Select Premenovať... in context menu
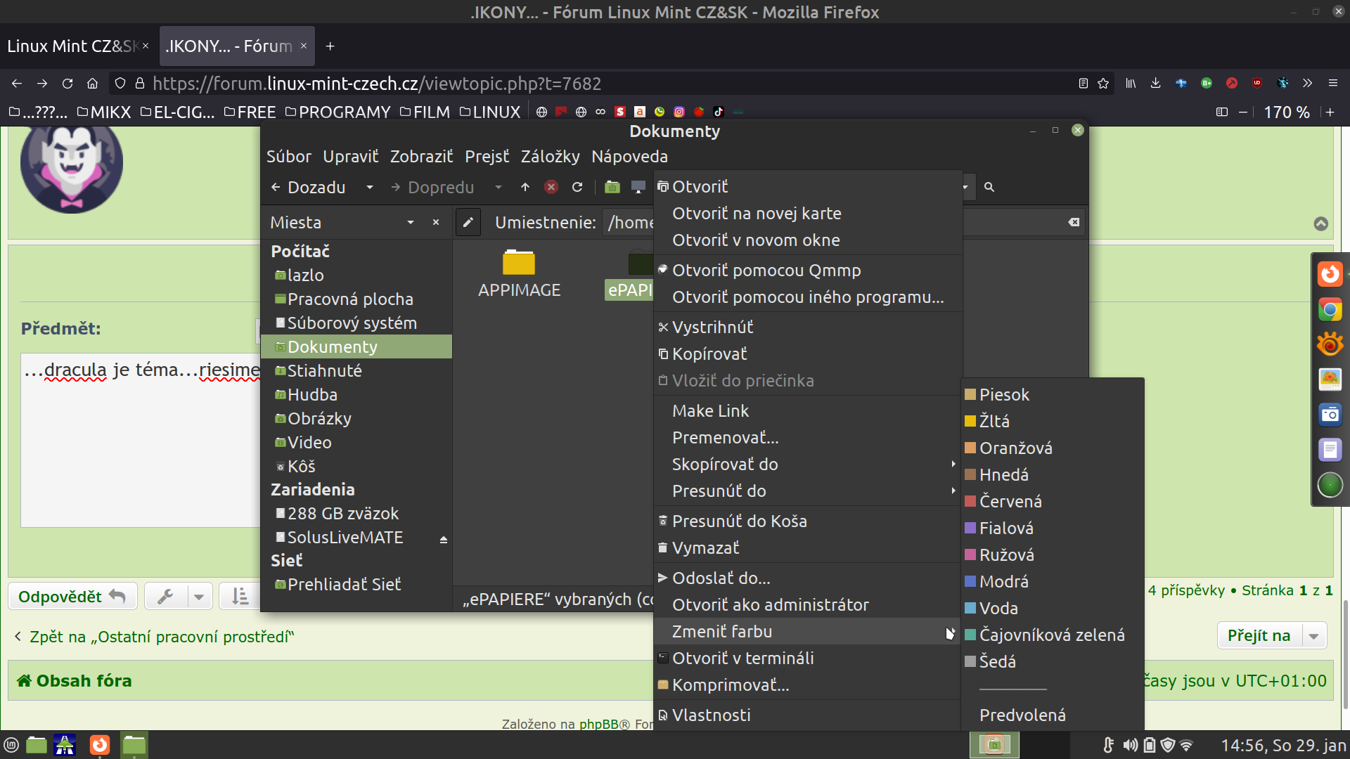The width and height of the screenshot is (1350, 759). [x=725, y=437]
